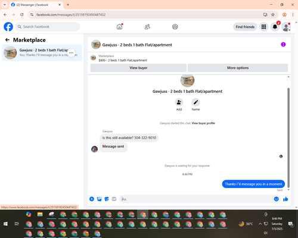Open Chrome profile avatar icon

point(284,14)
